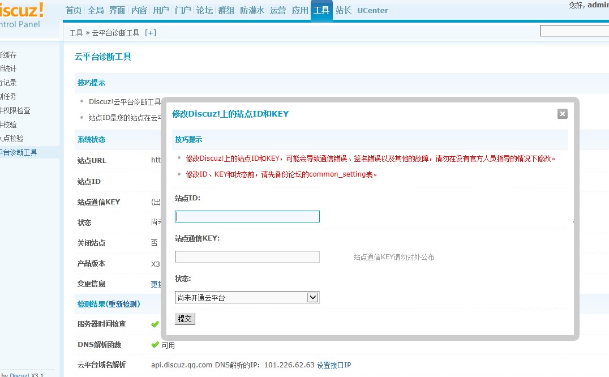Click the 重新检测 re-check link
Image resolution: width=609 pixels, height=377 pixels.
point(123,304)
